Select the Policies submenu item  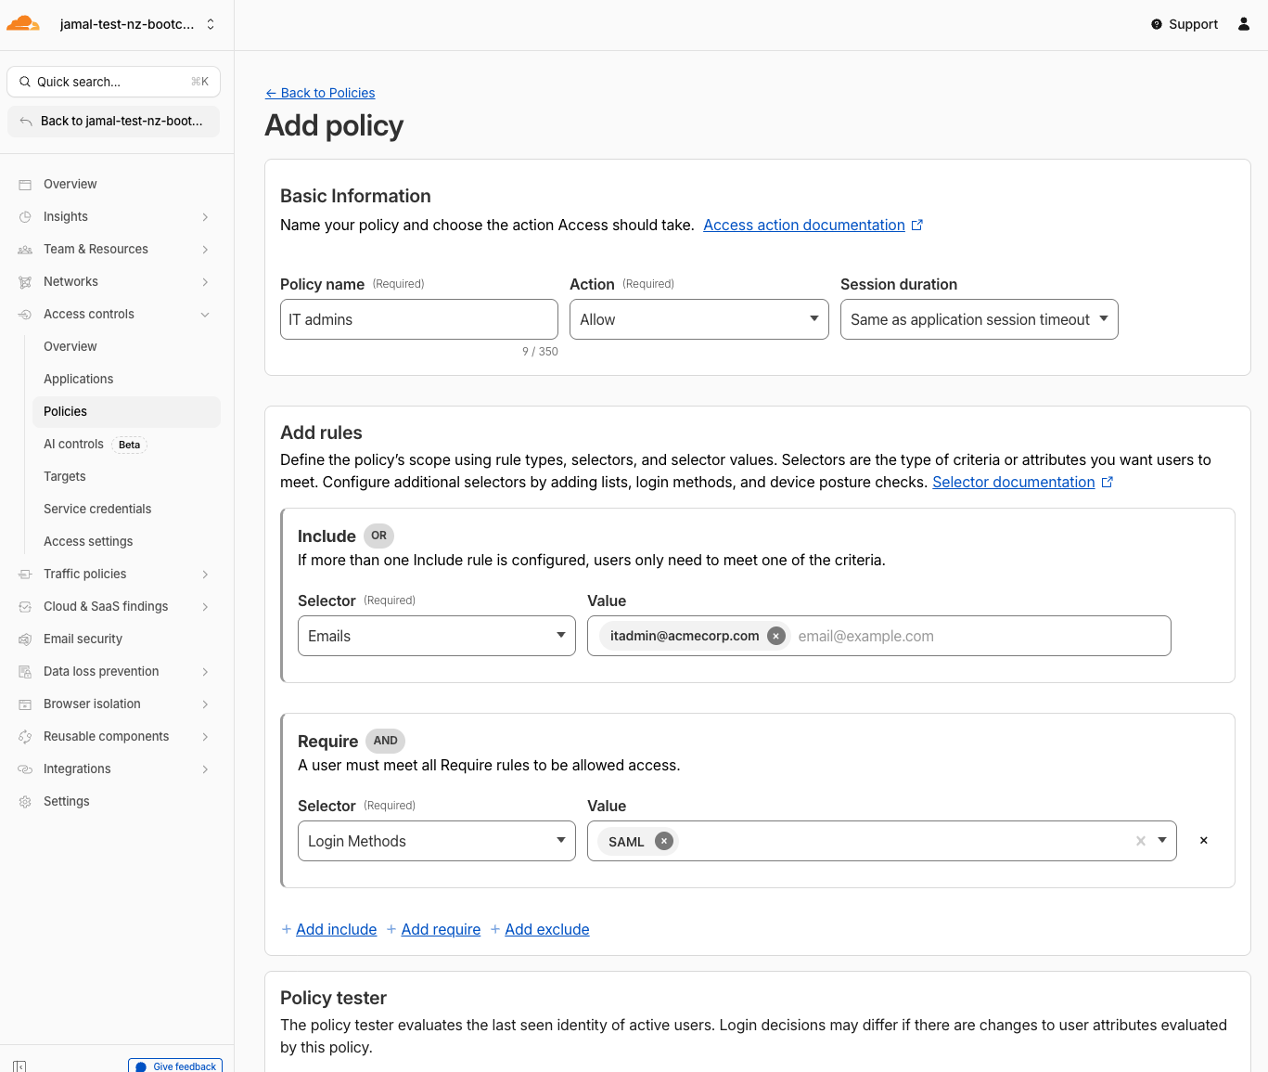click(x=126, y=411)
